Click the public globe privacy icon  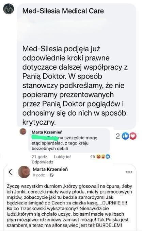coord(52,175)
